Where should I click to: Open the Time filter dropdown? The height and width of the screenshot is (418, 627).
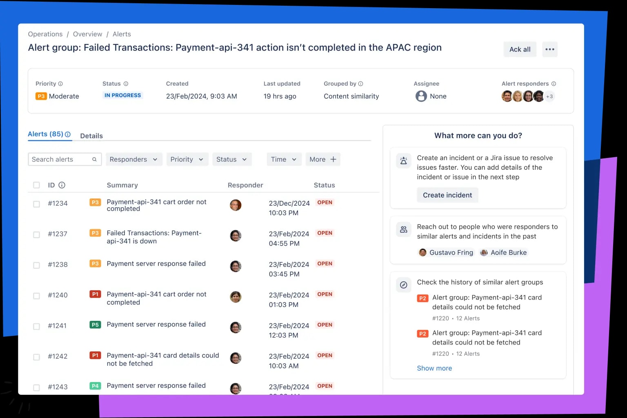(x=284, y=159)
